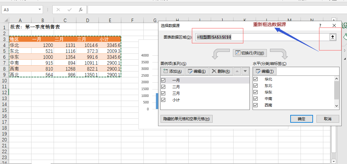Click the 添加 add series button
The height and width of the screenshot is (164, 347).
pos(173,71)
